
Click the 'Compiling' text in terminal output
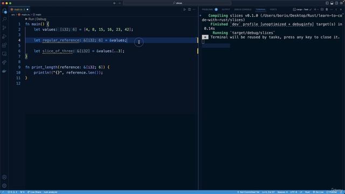[218, 16]
